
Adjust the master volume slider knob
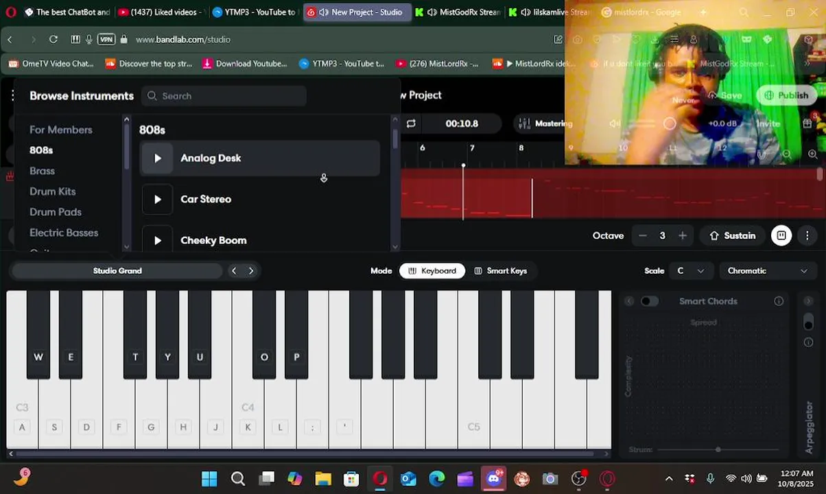[x=670, y=123]
